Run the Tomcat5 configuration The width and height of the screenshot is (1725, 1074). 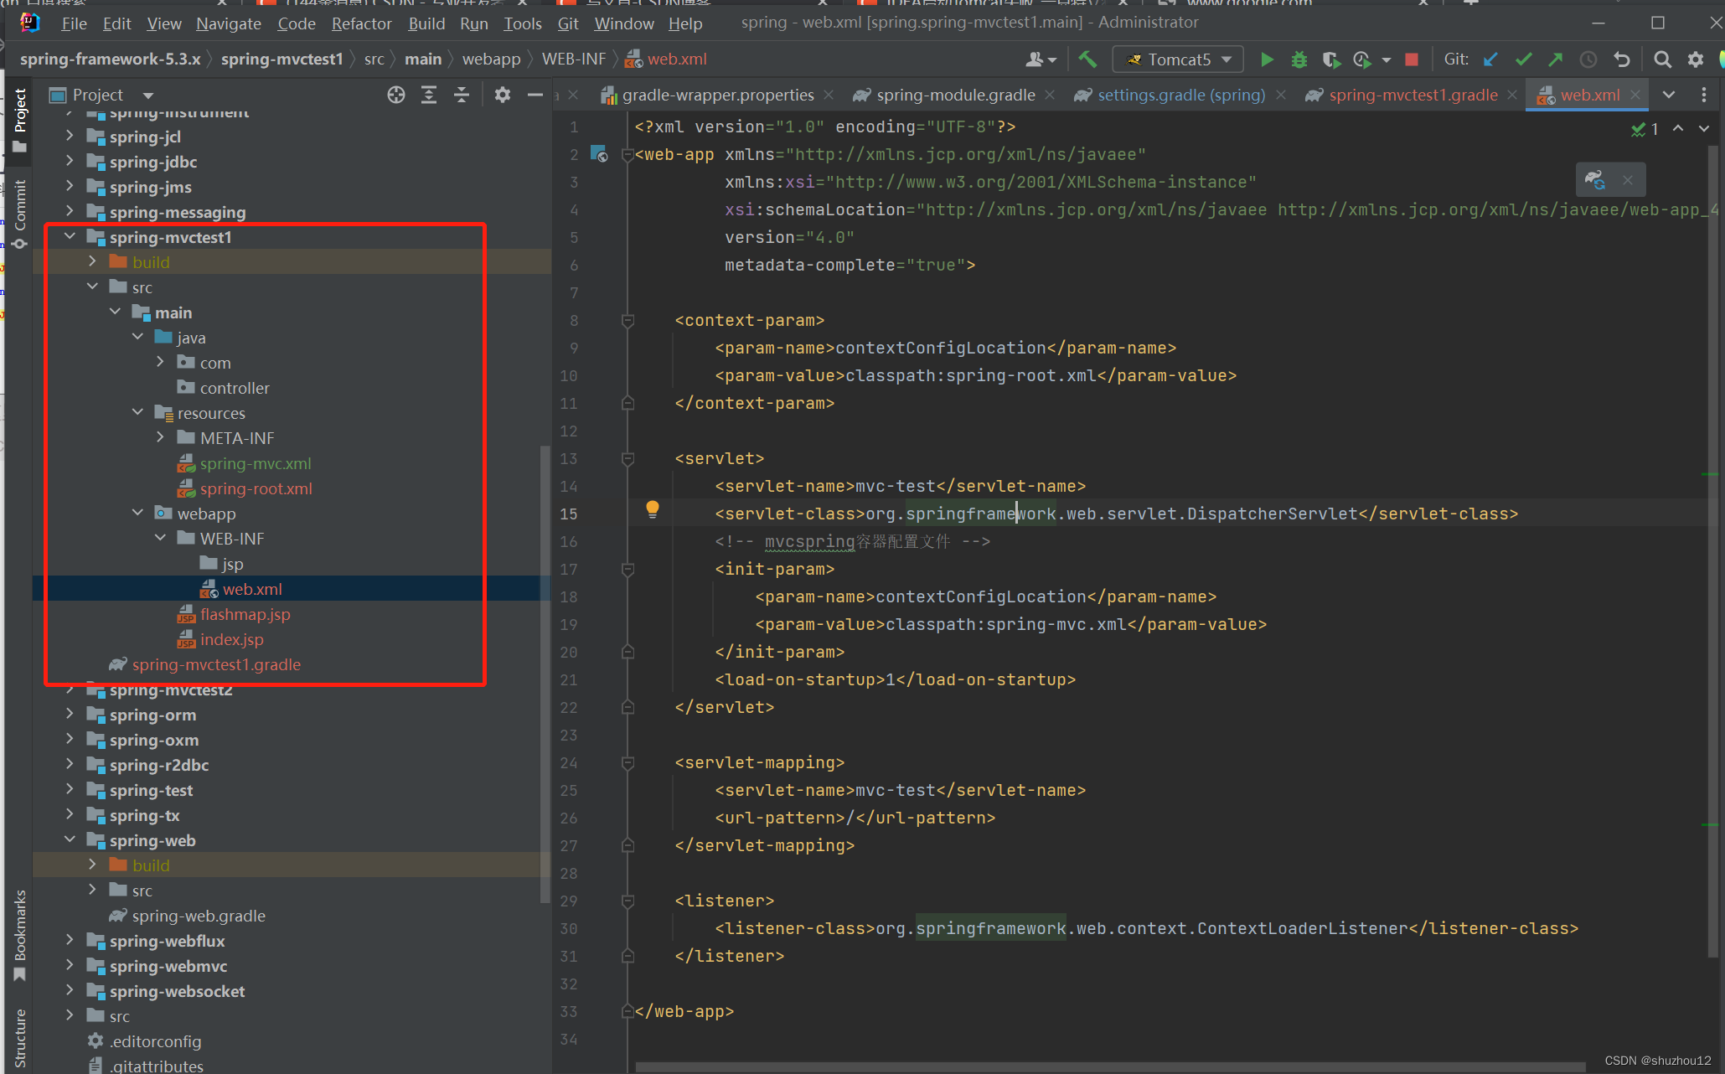click(1267, 59)
